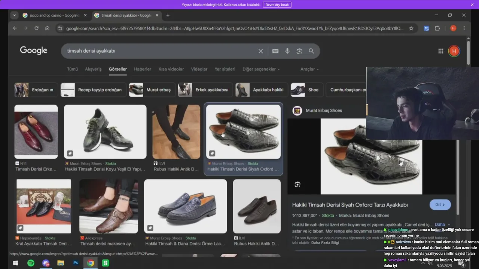Click the Devre dışı bırak button
The image size is (479, 269).
(x=277, y=5)
